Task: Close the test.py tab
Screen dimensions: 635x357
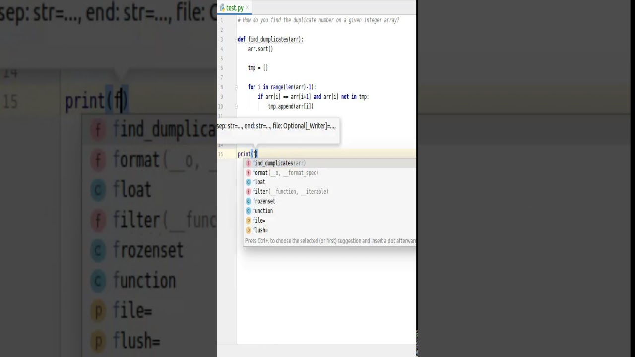Action: [247, 8]
